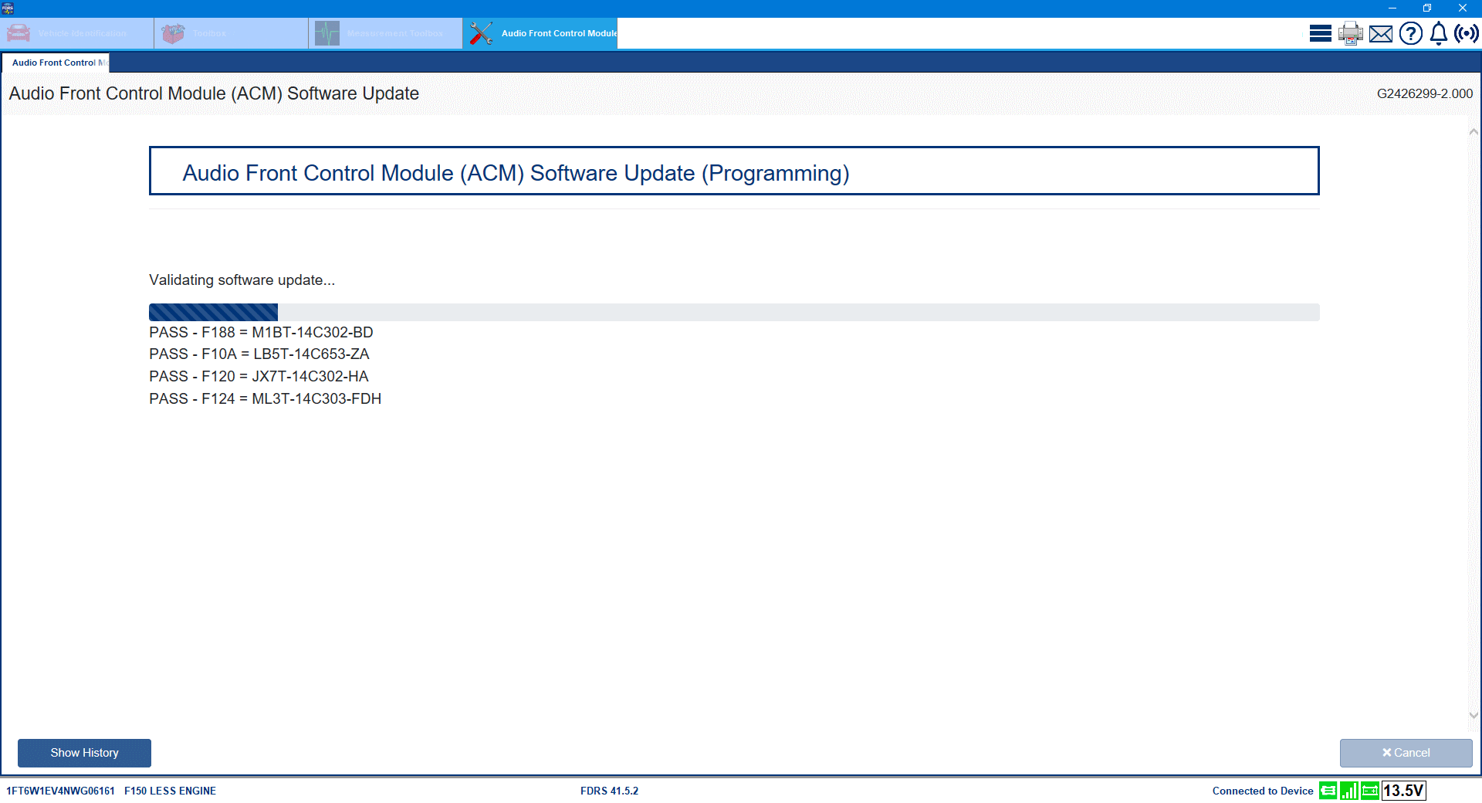Select the wrench icon on ACM tab
Screen dimensions: 1482x803
pos(480,33)
